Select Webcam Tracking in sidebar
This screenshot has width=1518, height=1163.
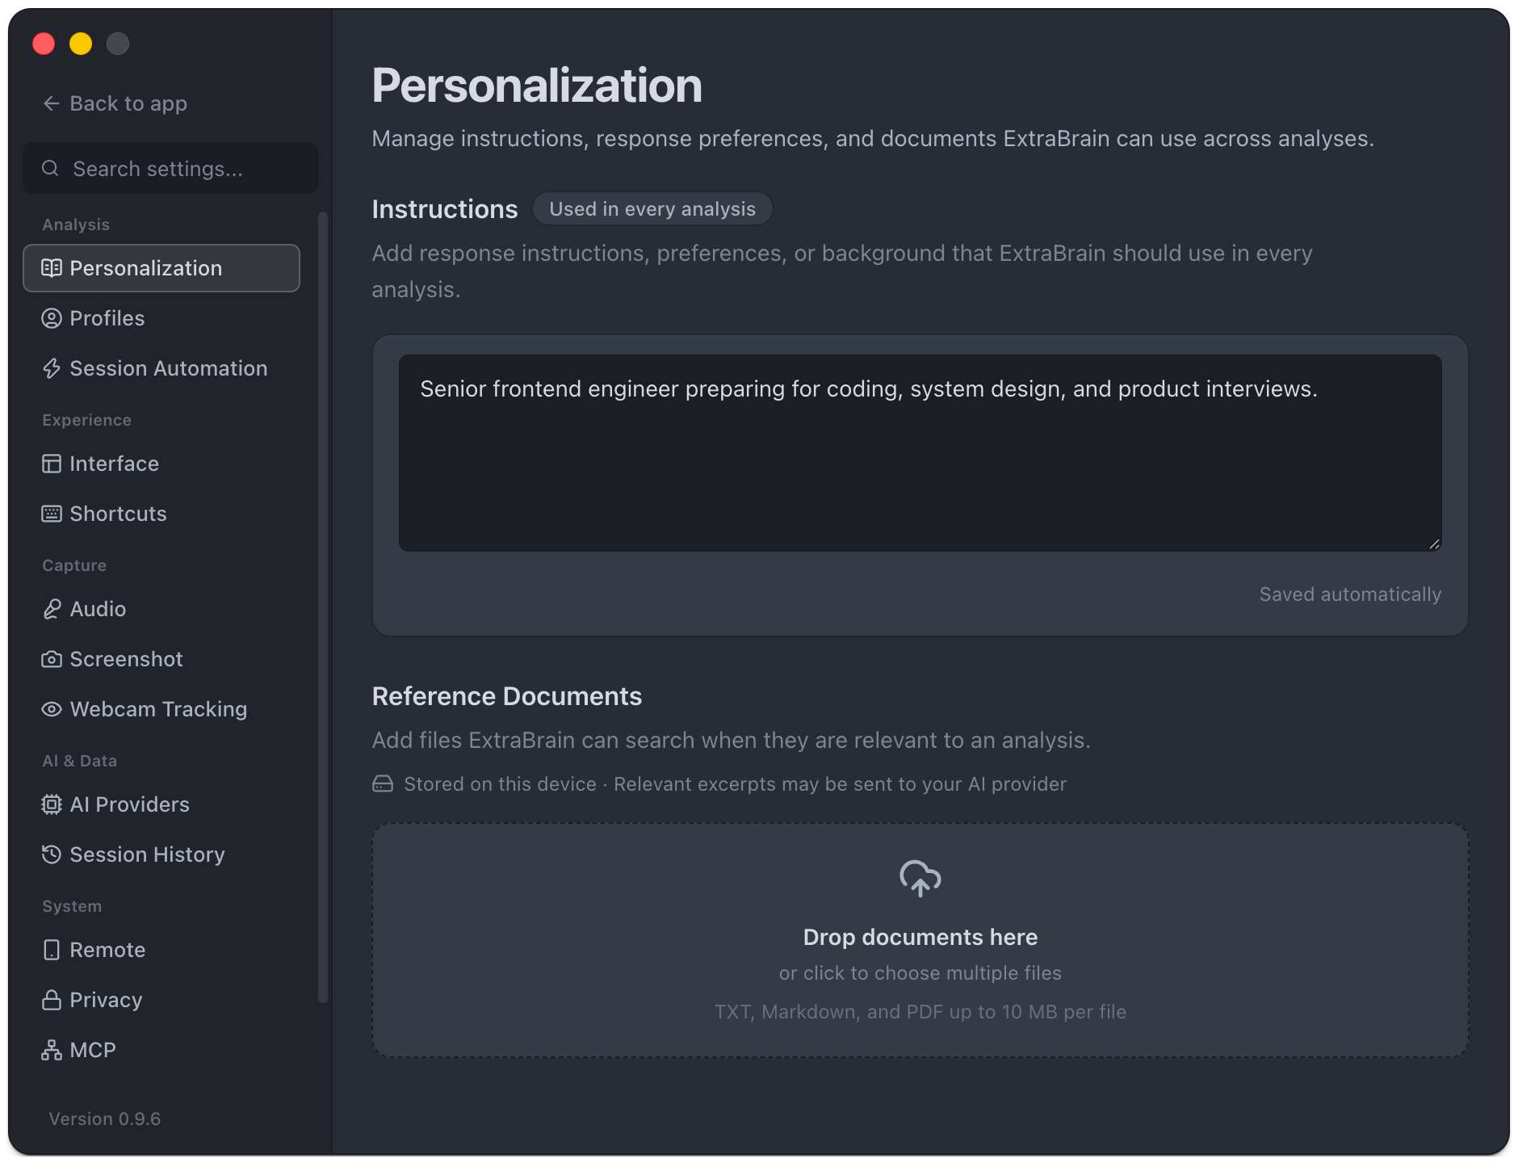click(161, 709)
